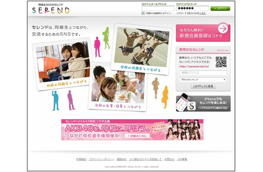Viewport: 263px width, 172px height.
Task: Open the お問合せ footer link
Action: coord(169,159)
